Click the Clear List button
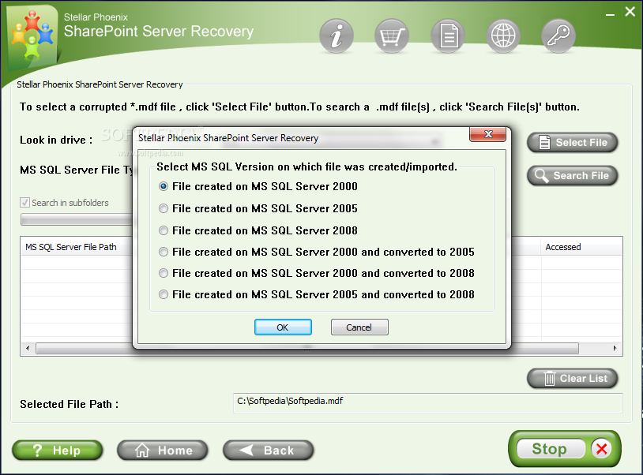643x475 pixels. click(573, 379)
